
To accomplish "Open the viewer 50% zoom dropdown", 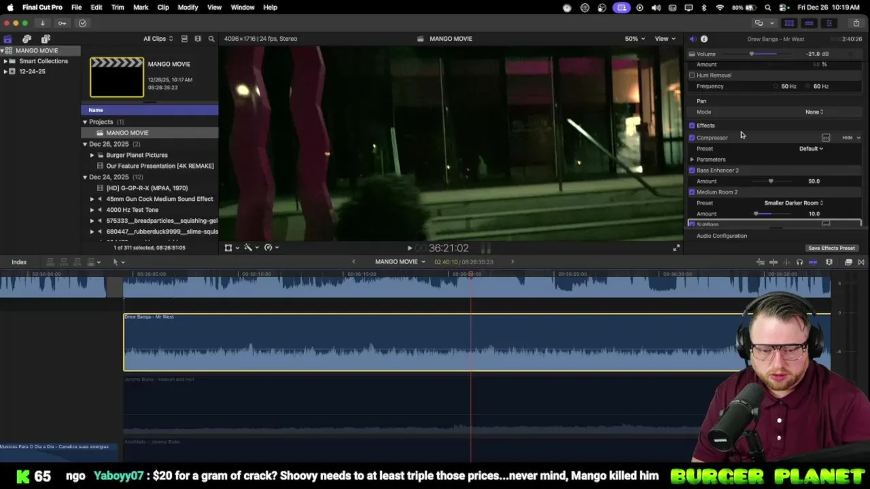I will (x=635, y=39).
